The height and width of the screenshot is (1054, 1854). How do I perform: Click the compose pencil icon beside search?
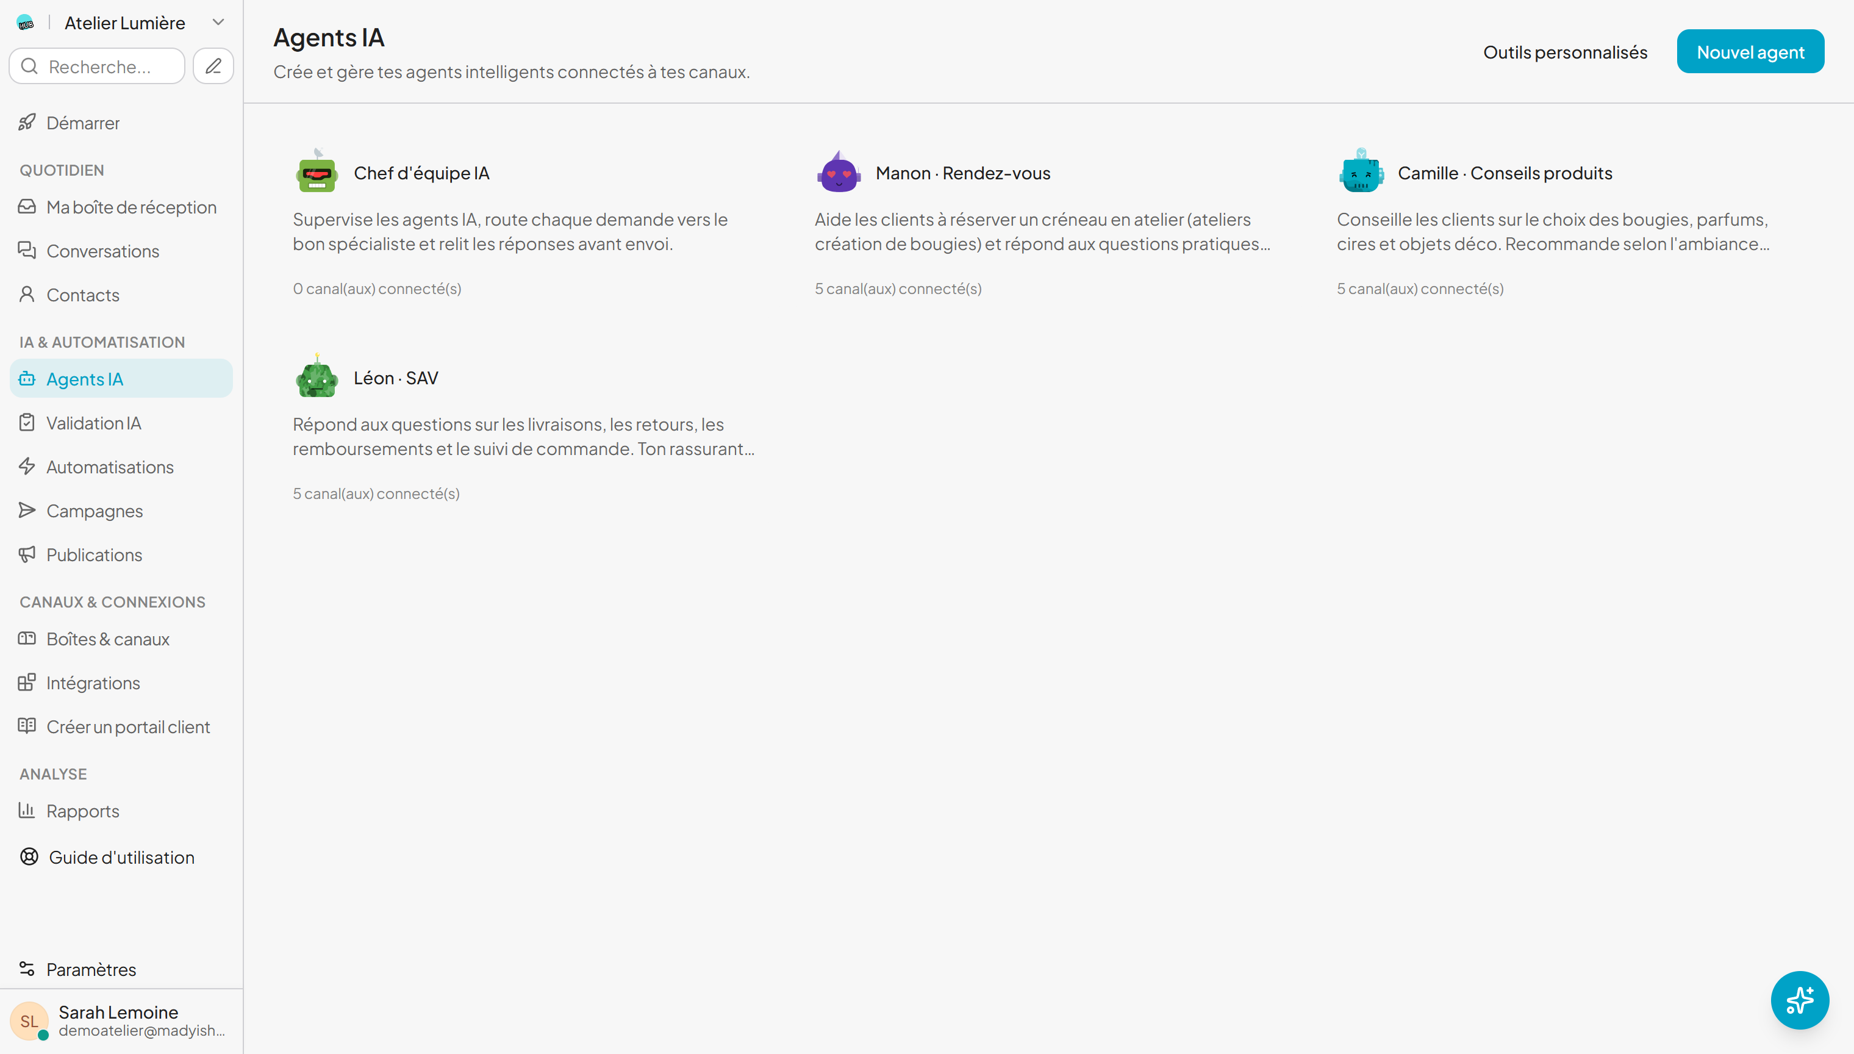click(213, 66)
